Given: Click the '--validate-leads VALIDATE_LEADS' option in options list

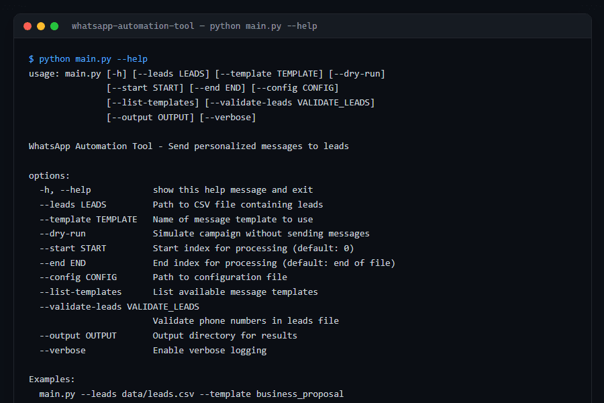Looking at the screenshot, I should coord(119,307).
